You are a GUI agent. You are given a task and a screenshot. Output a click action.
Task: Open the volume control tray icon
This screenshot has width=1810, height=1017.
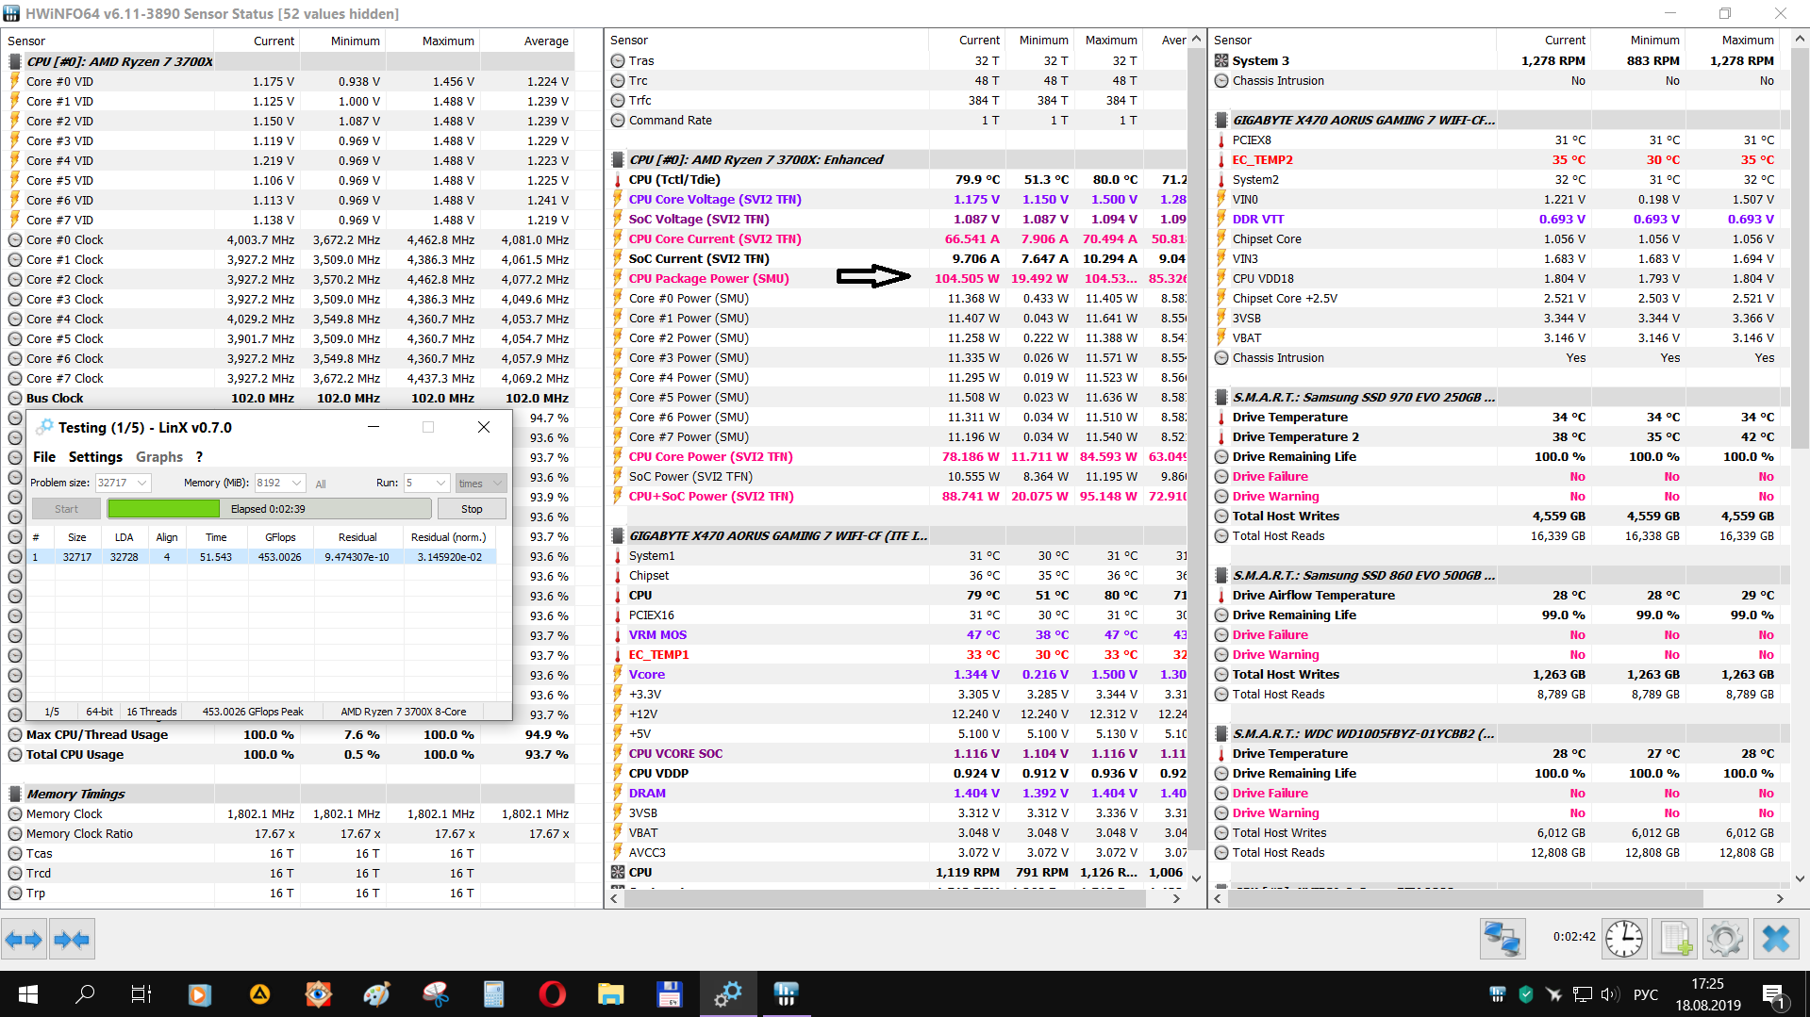1609,994
